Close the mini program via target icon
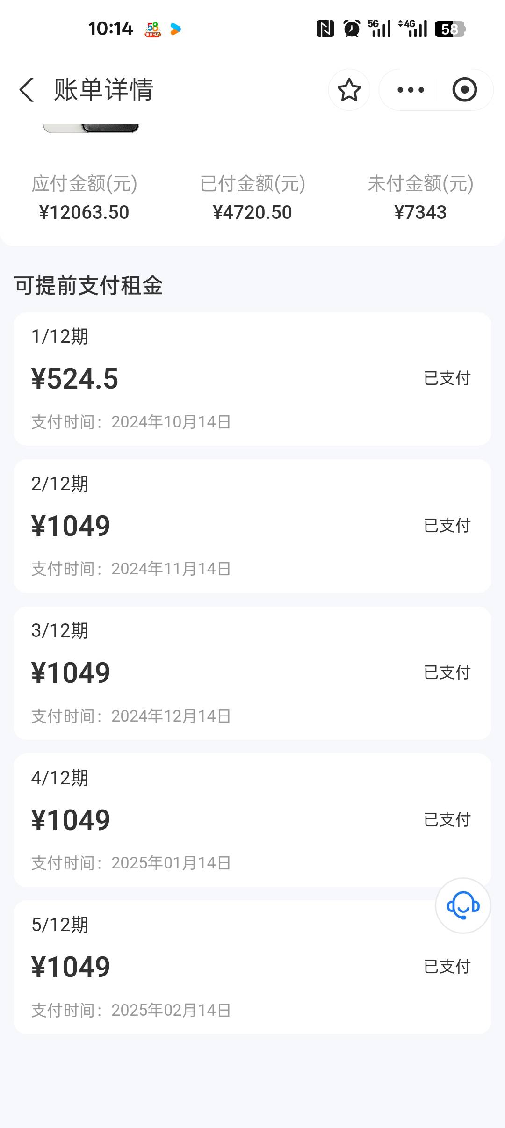This screenshot has width=505, height=1128. tap(464, 90)
